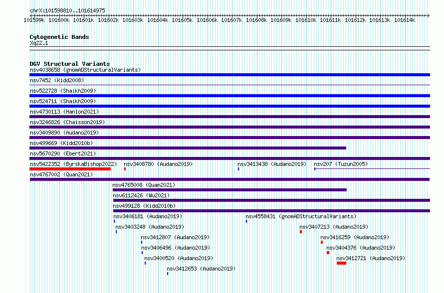Screen dimensions: 444x293
Task: Select the blue marker under nsv3412653
Action: 168,274
